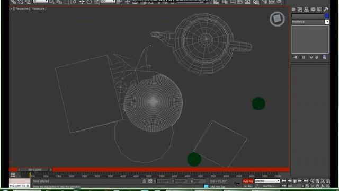Toggle Show End Result icon
Viewport: 339px width, 191px height.
304,57
